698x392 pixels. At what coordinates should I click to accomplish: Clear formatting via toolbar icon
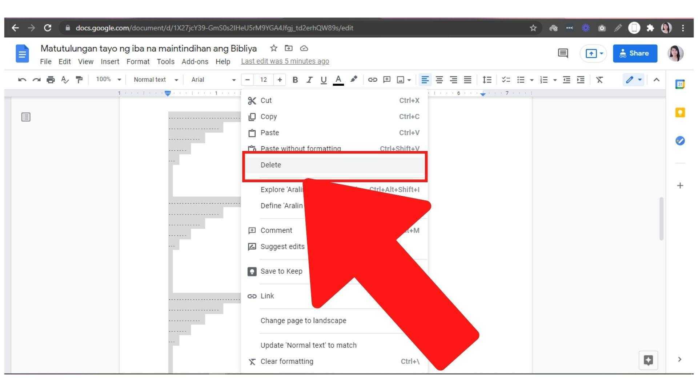(x=599, y=80)
